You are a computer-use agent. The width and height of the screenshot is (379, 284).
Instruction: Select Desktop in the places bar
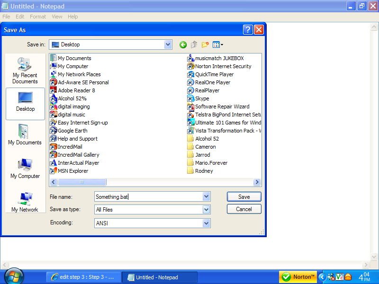(x=25, y=104)
